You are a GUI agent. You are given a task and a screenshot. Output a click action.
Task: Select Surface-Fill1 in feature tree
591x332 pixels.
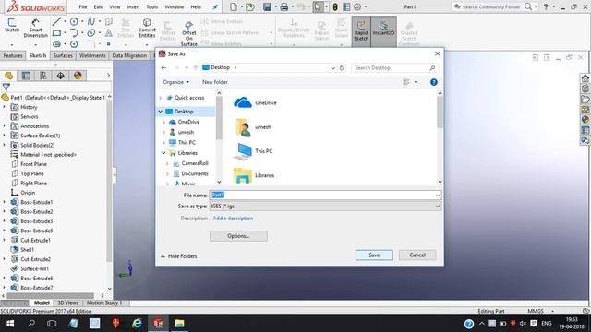coord(34,268)
